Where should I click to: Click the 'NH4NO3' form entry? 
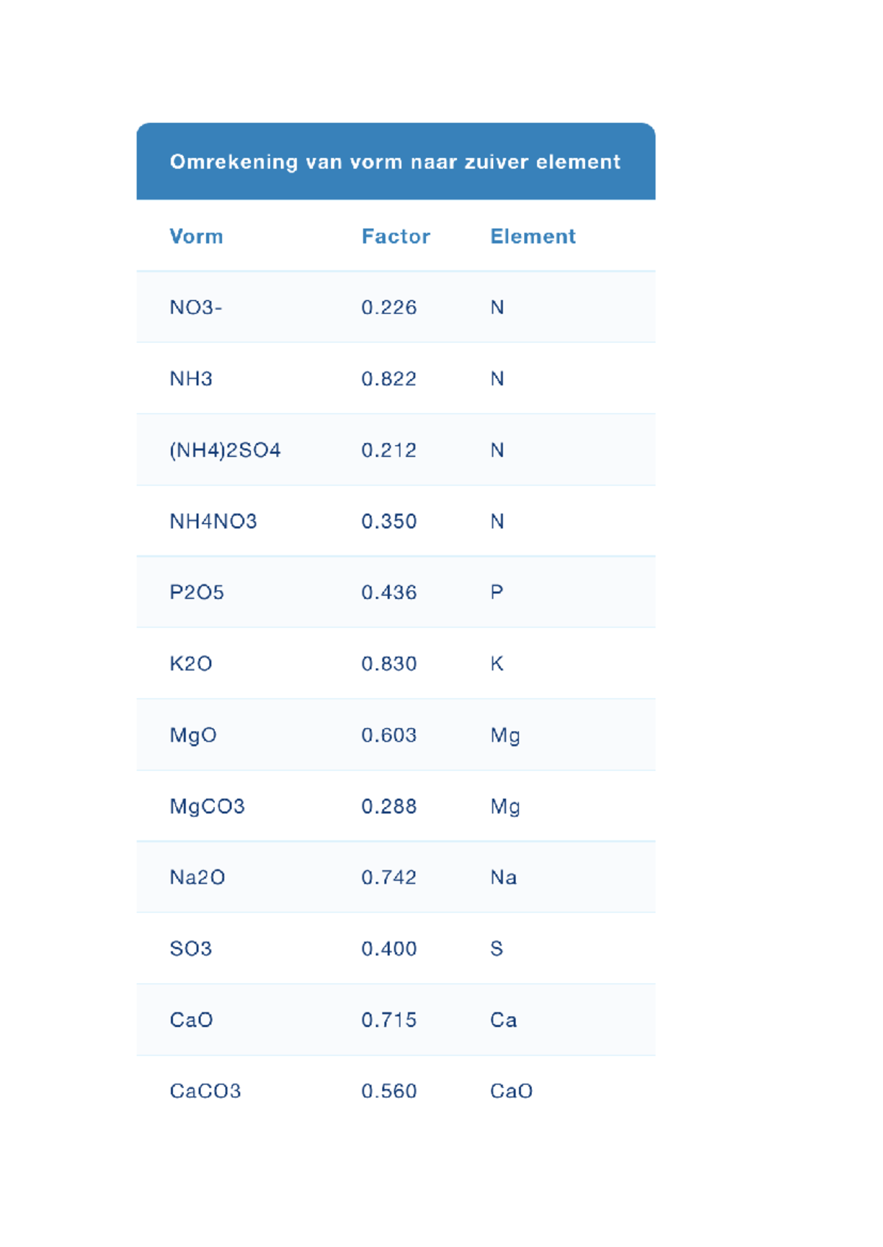[x=213, y=522]
